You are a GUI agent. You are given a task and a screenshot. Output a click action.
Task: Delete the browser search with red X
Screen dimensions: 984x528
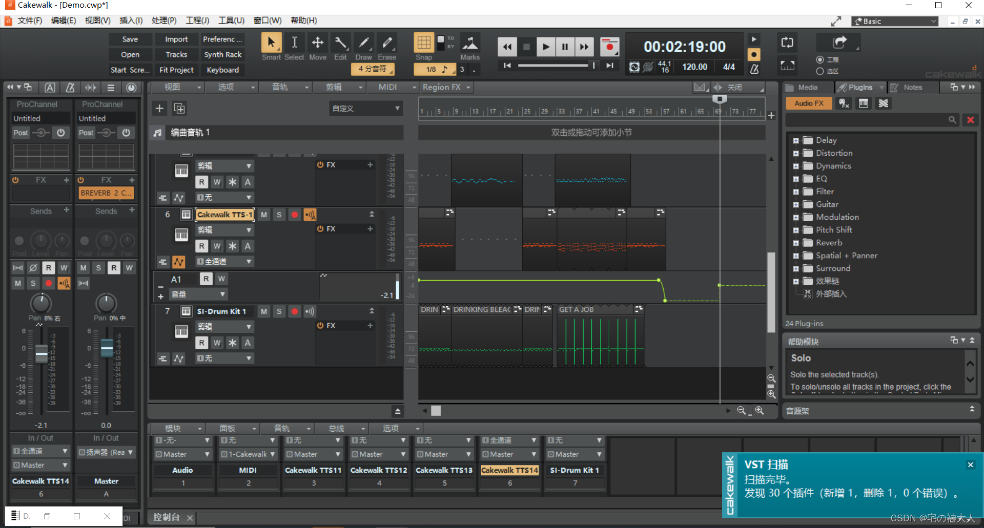point(970,120)
